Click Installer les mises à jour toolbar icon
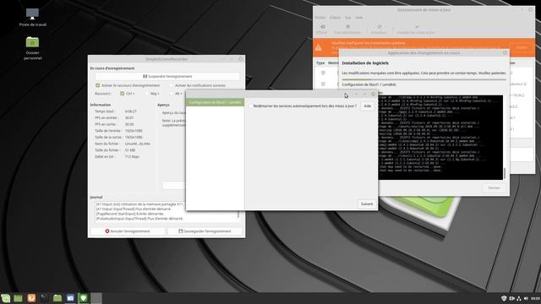The height and width of the screenshot is (304, 541). (416, 29)
